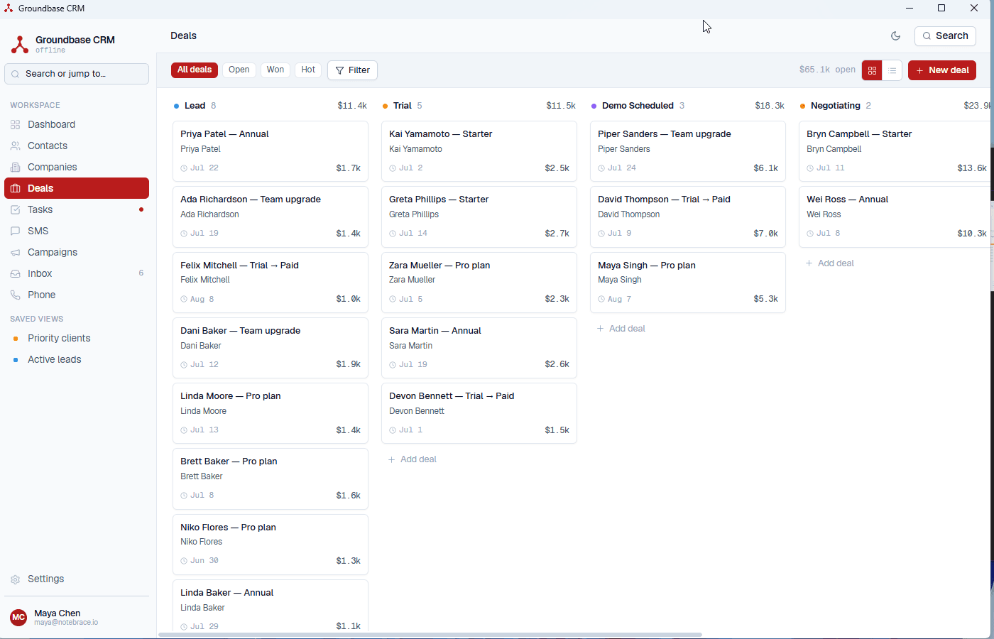Click the horizontal scrollbar at bottom
The height and width of the screenshot is (639, 994).
coord(430,635)
